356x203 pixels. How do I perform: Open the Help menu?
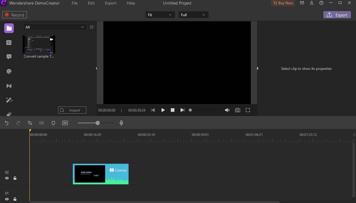[x=131, y=3]
